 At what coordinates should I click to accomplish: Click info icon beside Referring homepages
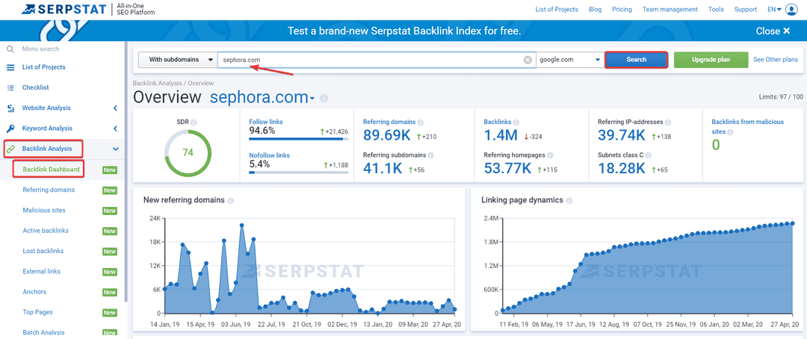point(550,155)
